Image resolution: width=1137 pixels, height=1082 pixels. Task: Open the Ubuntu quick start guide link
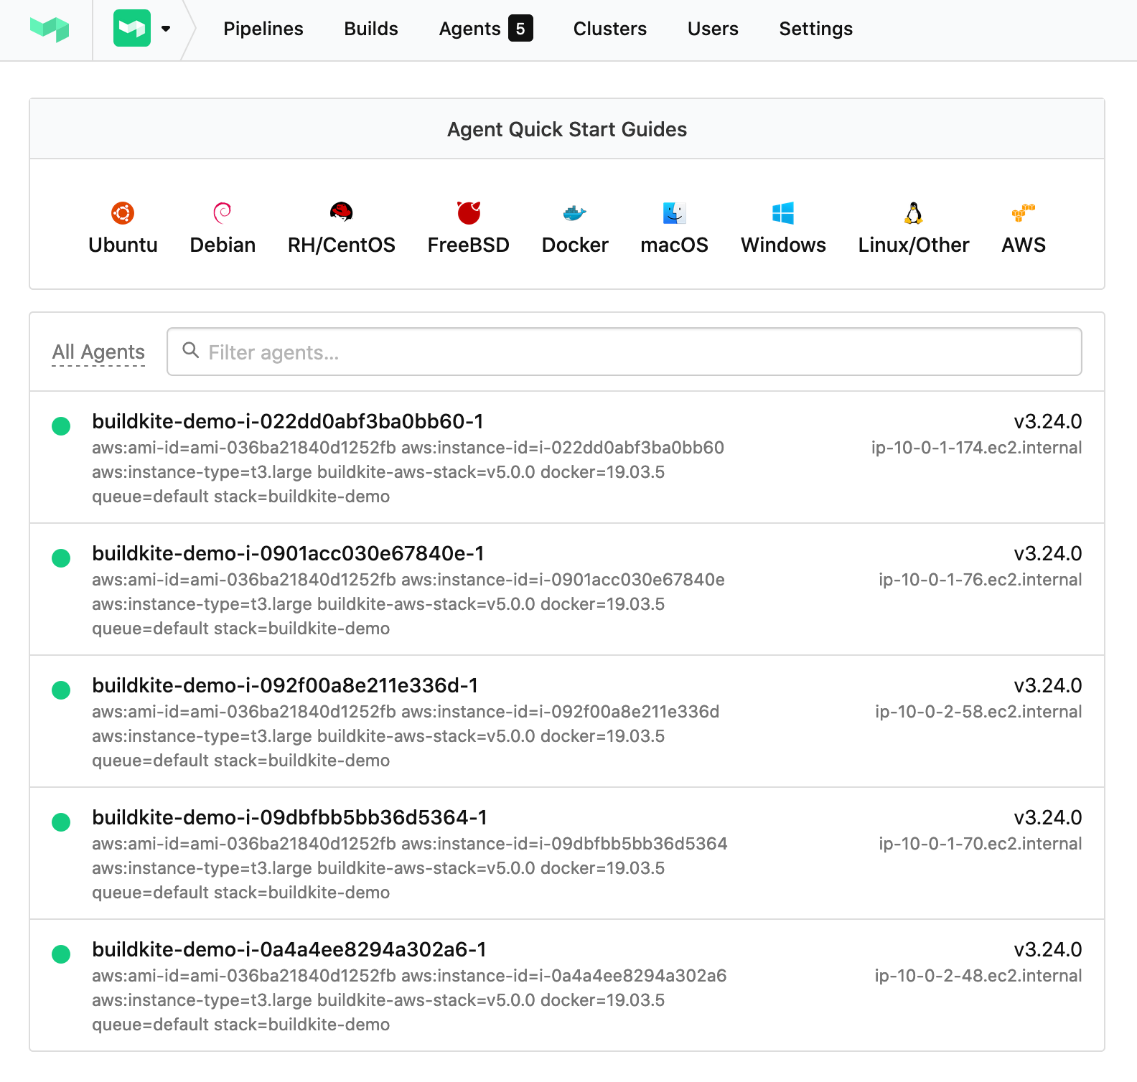pyautogui.click(x=123, y=245)
